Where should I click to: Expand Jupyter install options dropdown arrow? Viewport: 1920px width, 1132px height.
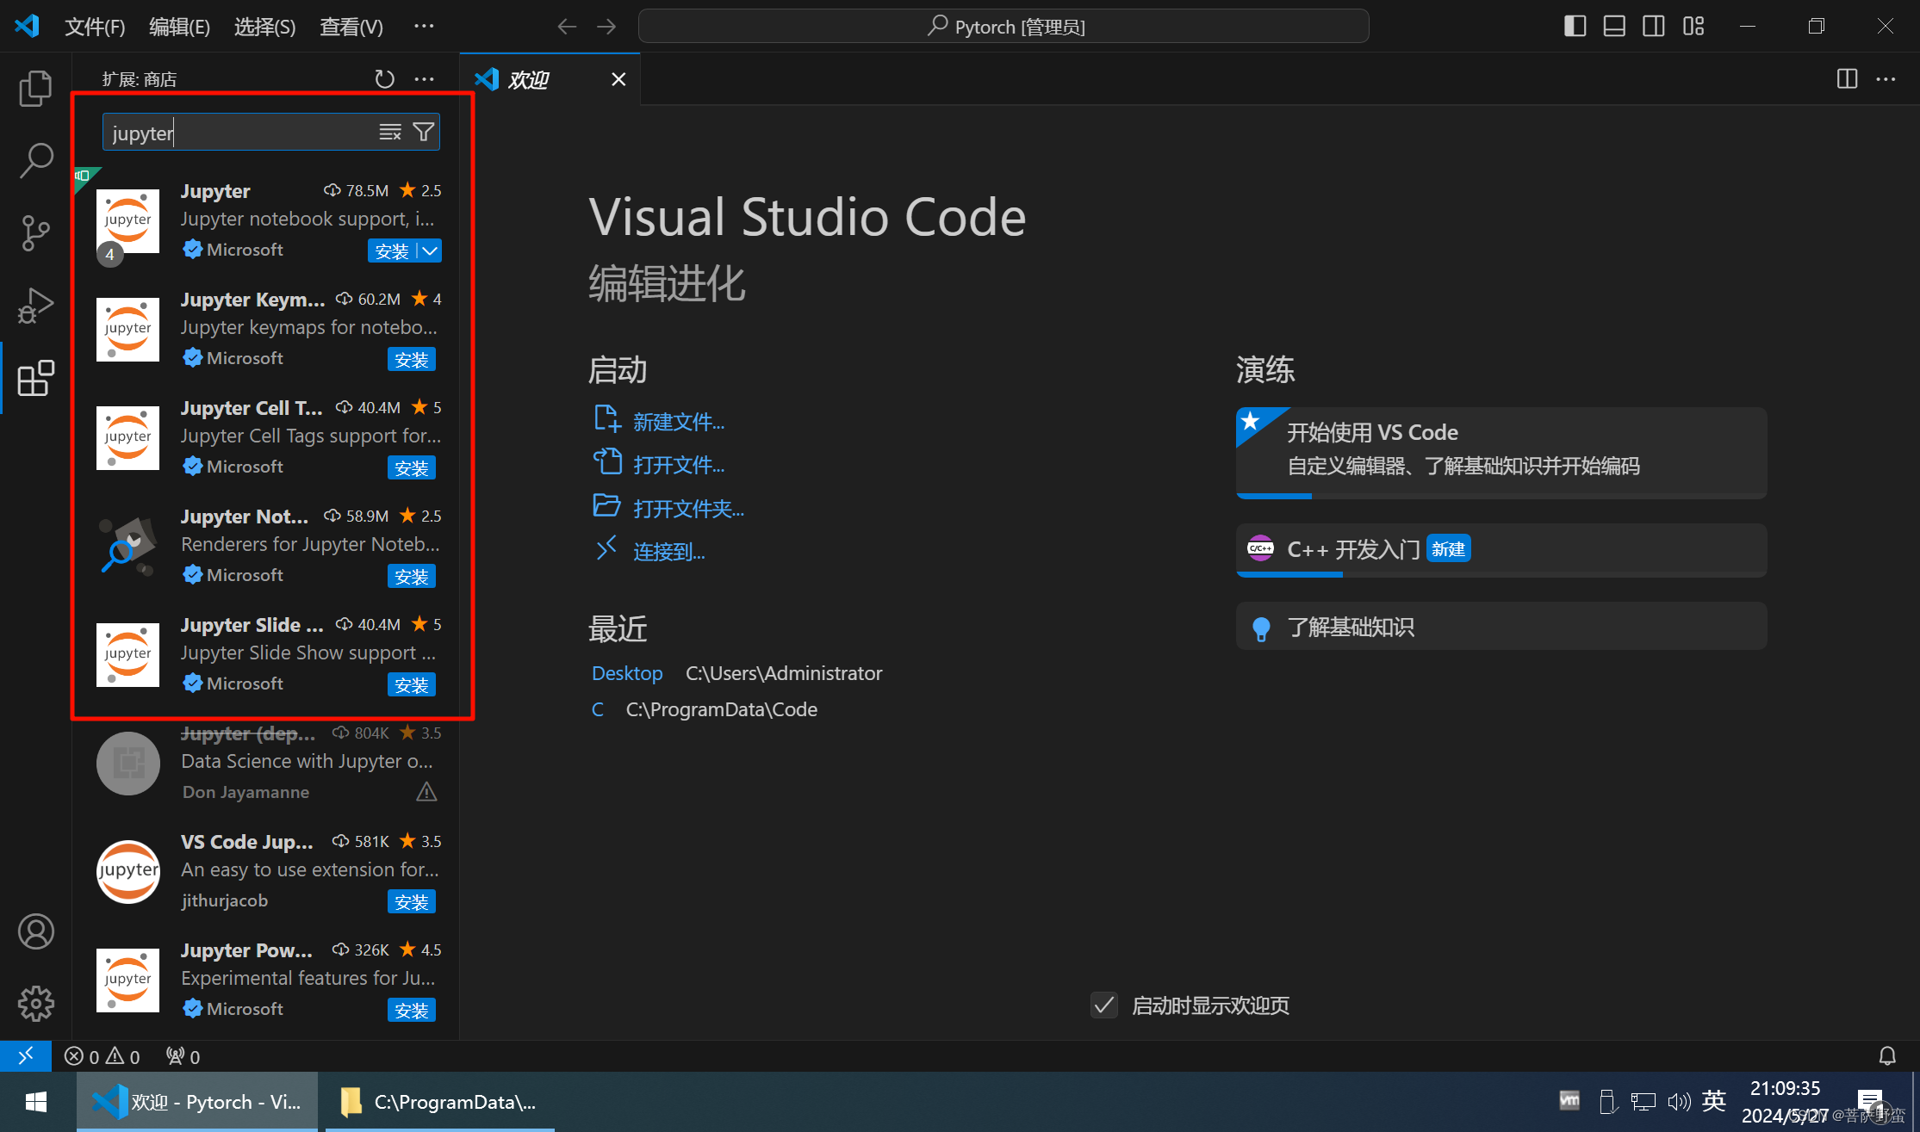tap(429, 251)
